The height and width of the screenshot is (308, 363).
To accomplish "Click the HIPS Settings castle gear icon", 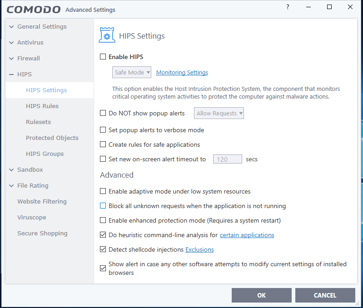I will [x=107, y=35].
